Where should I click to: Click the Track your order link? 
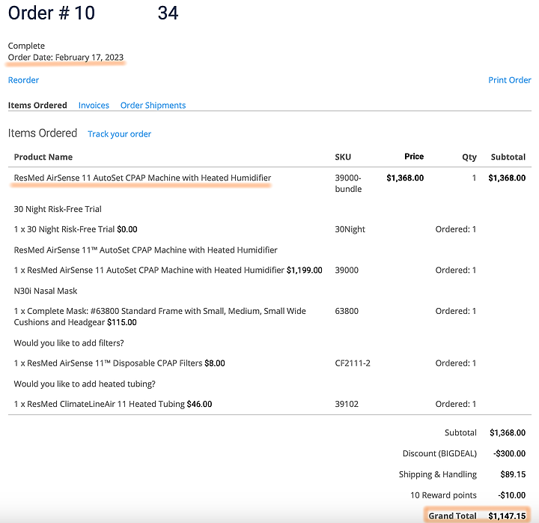[119, 134]
